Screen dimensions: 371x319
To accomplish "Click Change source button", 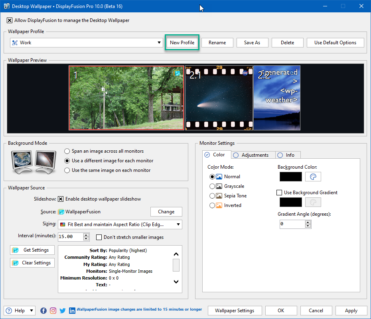I will tap(166, 212).
